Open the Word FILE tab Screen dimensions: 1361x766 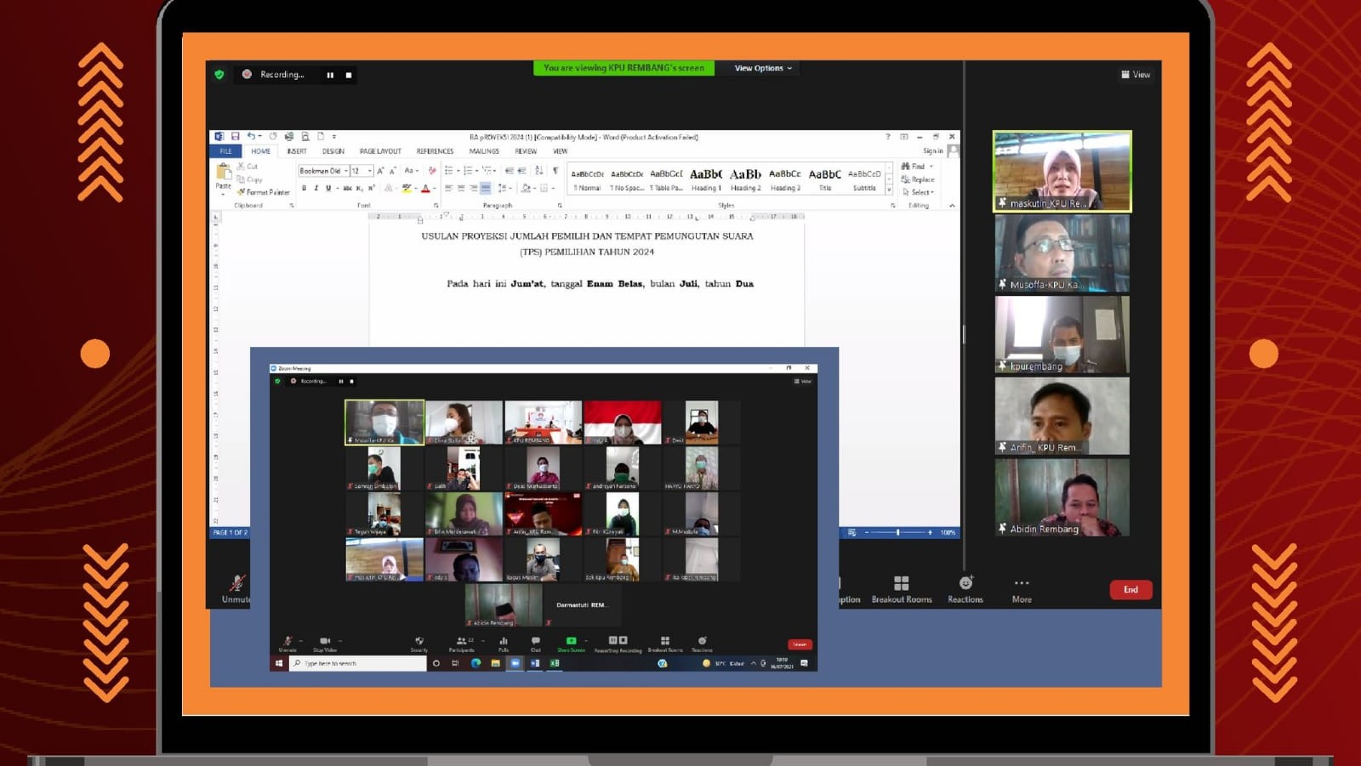(x=225, y=151)
